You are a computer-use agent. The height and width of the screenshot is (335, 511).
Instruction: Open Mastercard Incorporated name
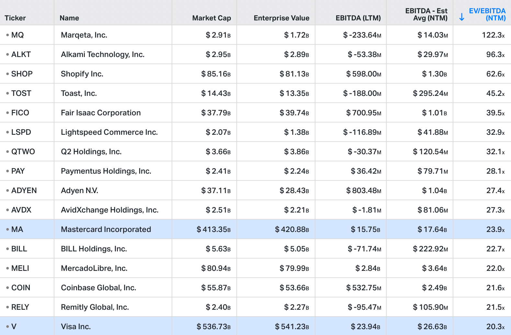(106, 229)
